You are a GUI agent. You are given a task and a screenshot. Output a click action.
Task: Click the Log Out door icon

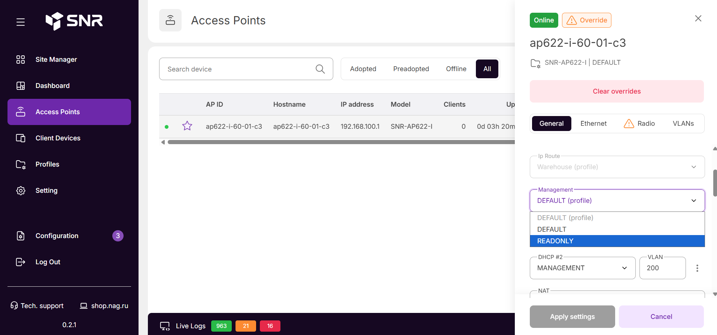(x=21, y=262)
